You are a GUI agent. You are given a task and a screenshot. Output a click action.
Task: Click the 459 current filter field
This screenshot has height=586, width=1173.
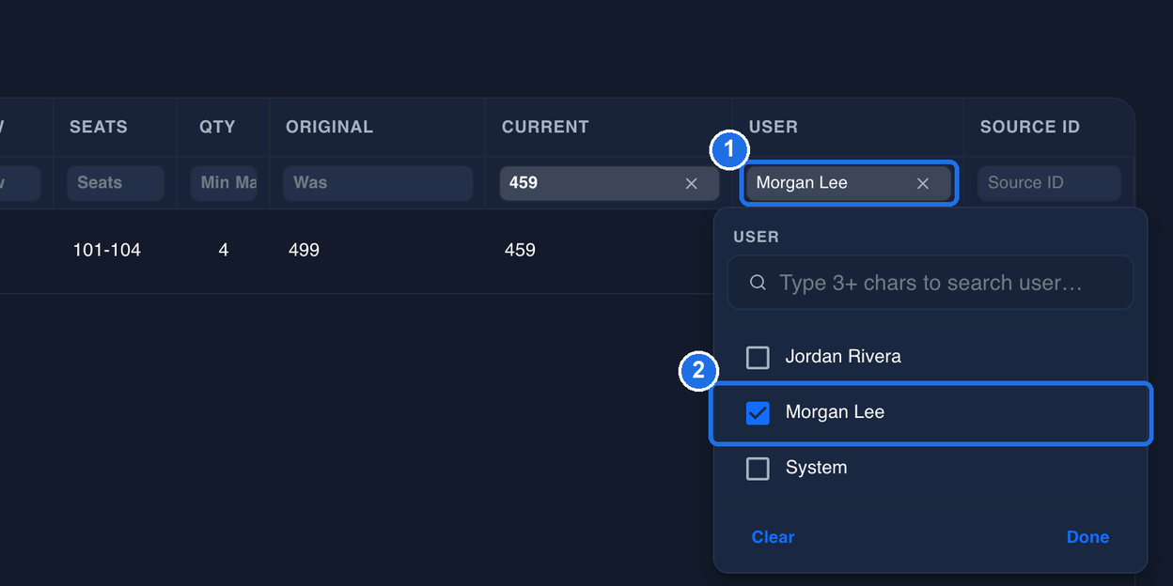pos(609,183)
